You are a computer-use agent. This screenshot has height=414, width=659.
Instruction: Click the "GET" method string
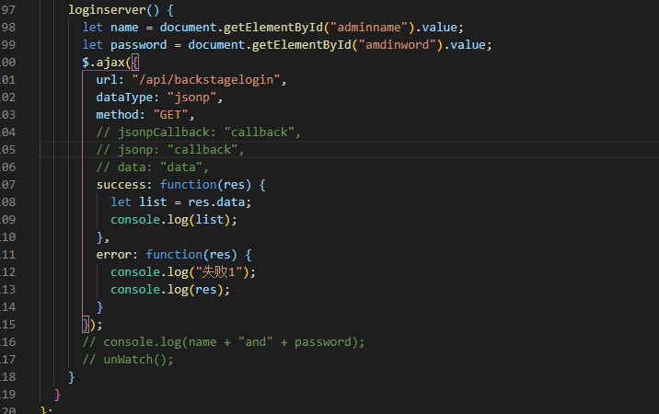click(170, 115)
